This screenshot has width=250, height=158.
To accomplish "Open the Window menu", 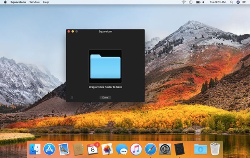I will pyautogui.click(x=35, y=2).
